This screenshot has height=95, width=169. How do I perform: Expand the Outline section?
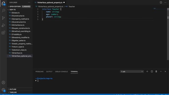[20, 89]
